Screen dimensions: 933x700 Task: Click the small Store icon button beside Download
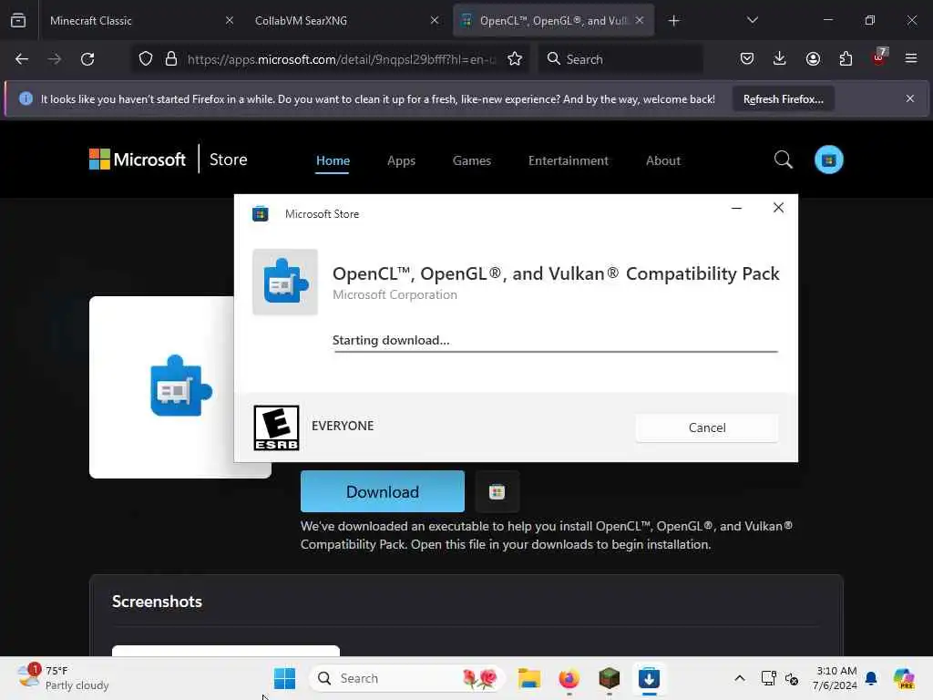coord(497,491)
